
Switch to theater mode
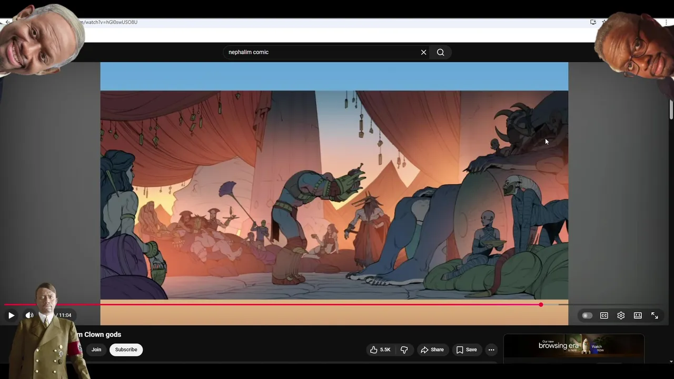[x=638, y=315]
